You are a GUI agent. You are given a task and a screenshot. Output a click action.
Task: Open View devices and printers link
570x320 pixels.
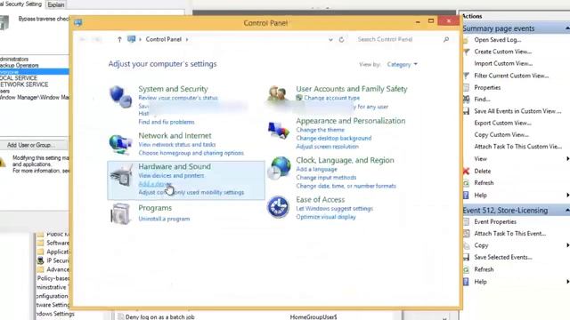171,176
